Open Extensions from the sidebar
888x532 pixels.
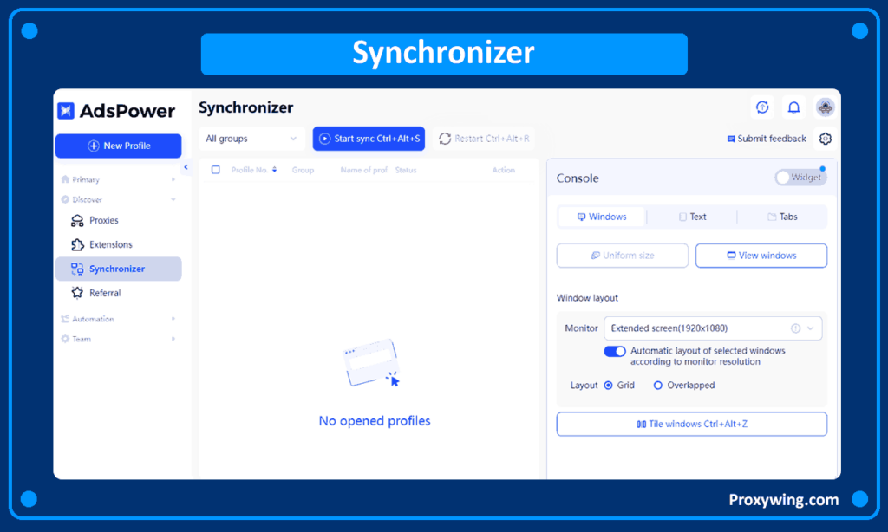click(x=110, y=244)
